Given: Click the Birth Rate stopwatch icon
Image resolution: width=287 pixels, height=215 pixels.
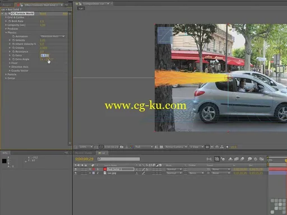Looking at the screenshot, I should [x=10, y=21].
